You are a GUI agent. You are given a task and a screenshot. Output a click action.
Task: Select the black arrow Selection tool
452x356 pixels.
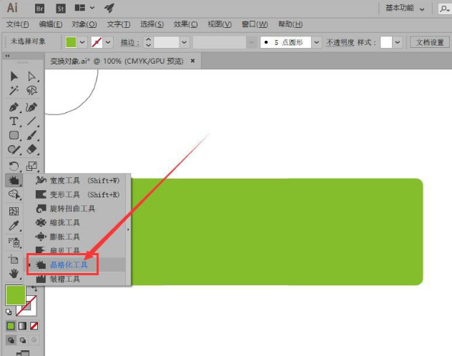[14, 76]
